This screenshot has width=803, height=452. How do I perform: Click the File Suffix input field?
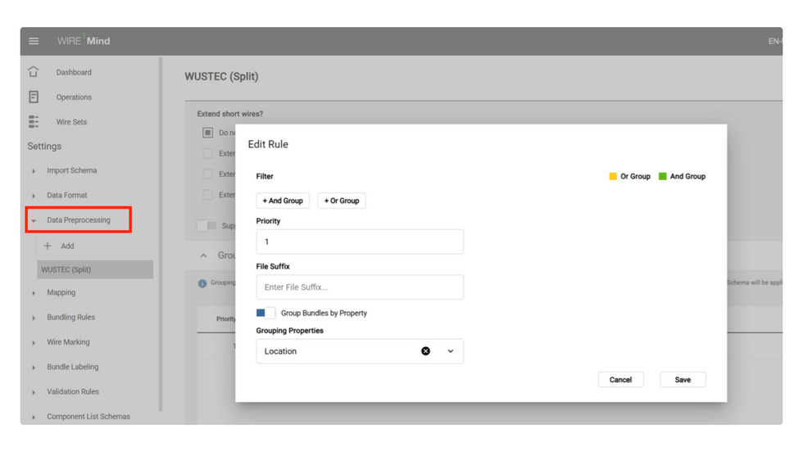[360, 287]
